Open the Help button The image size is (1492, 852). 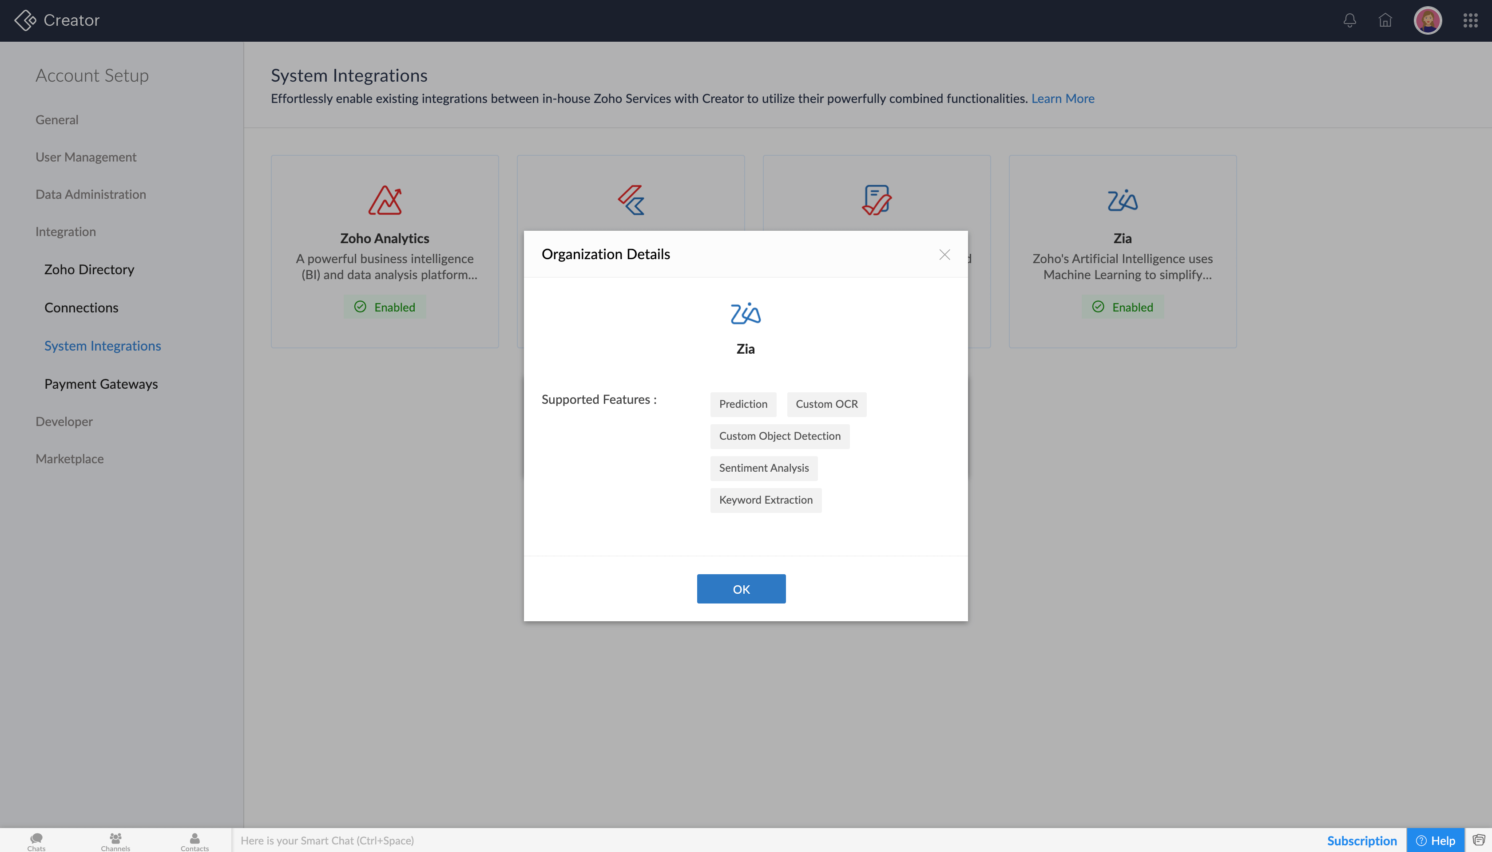[x=1435, y=840]
